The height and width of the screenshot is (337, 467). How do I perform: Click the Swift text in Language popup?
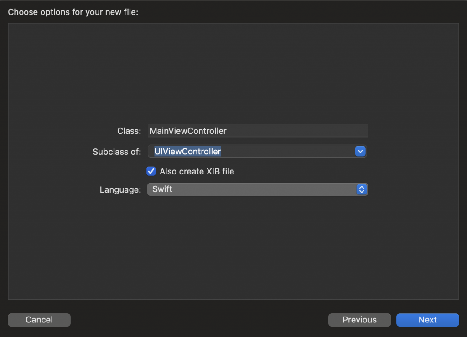[x=162, y=189]
